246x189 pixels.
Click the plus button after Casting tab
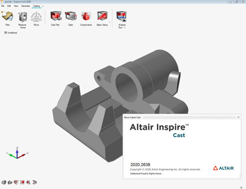click(x=43, y=7)
